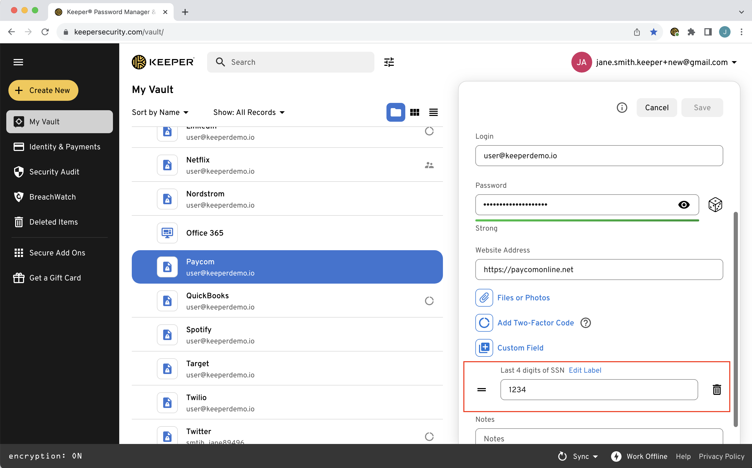Viewport: 752px width, 468px height.
Task: Go to BreachWatch in the sidebar
Action: 52,197
